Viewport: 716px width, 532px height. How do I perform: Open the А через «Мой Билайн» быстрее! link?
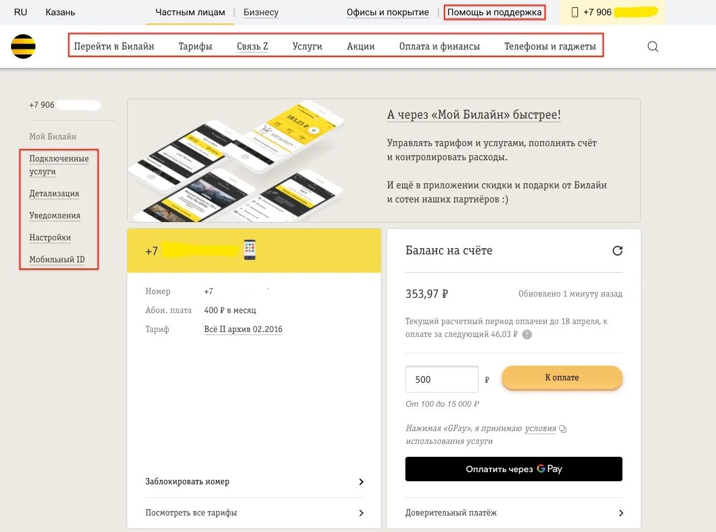click(x=474, y=114)
